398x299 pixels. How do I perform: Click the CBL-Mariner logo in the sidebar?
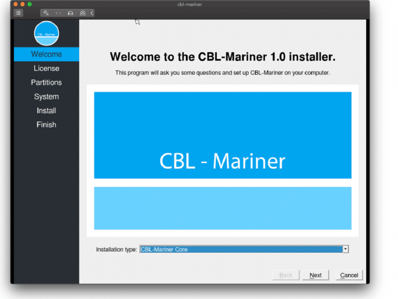pos(46,33)
